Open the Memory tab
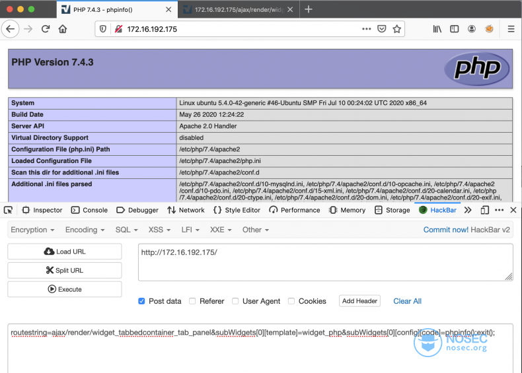Screen dimensions: 522x373 pos(347,210)
